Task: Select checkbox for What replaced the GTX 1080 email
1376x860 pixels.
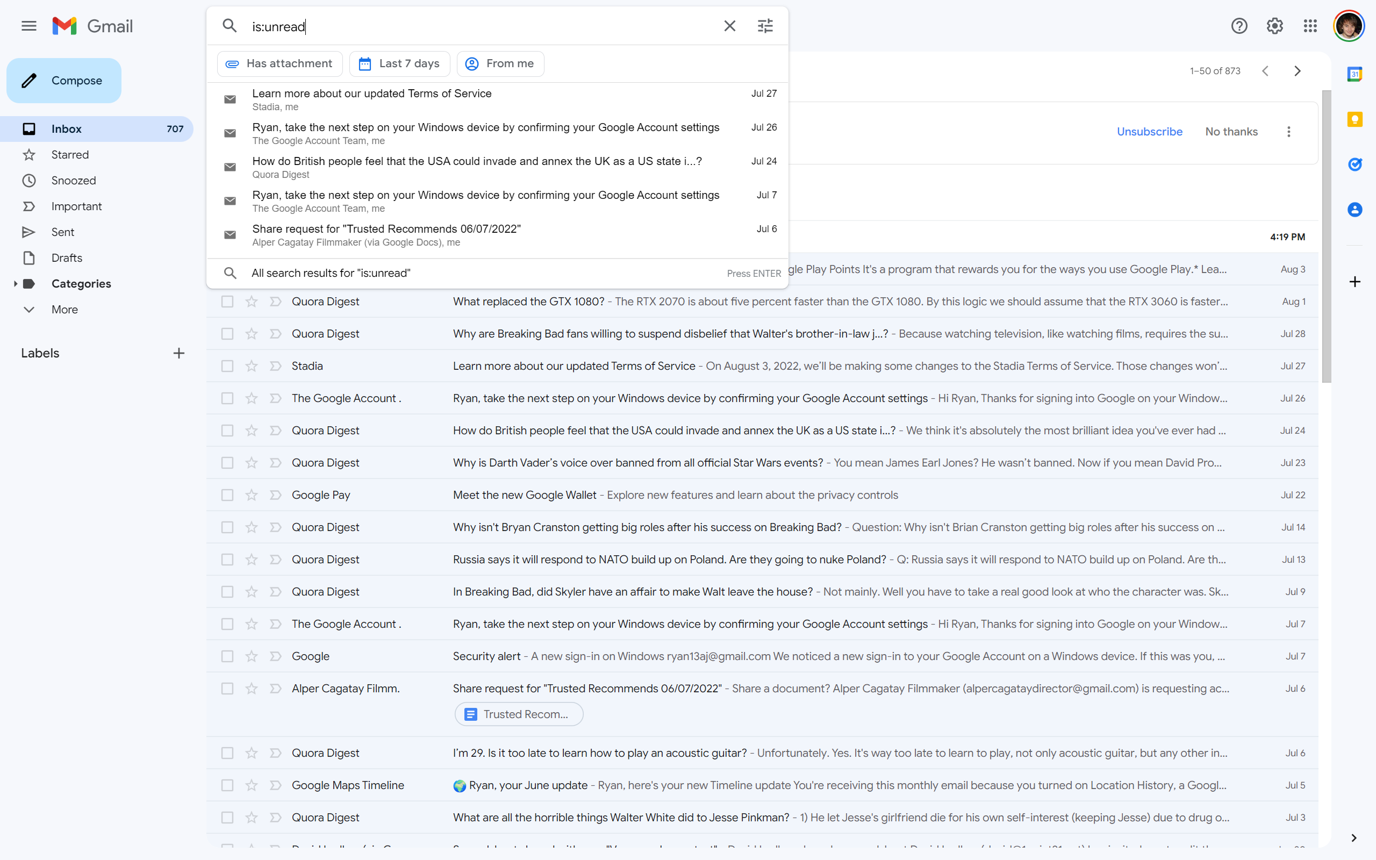Action: click(x=227, y=302)
